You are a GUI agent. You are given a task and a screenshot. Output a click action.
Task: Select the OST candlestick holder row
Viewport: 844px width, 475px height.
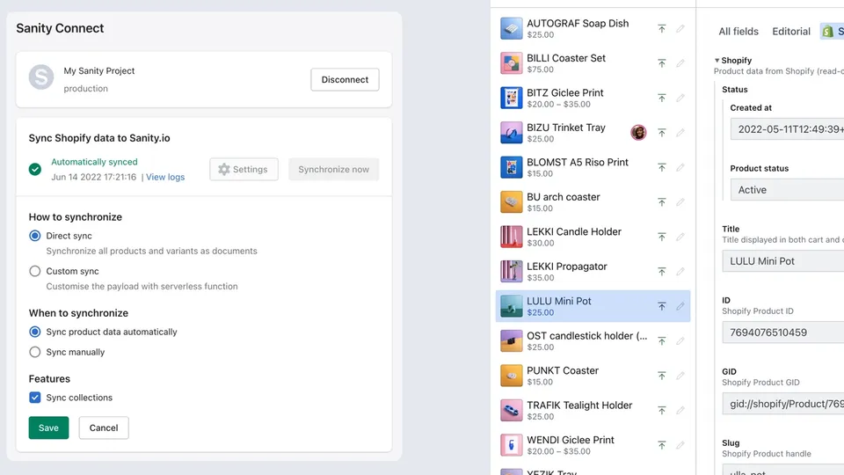pyautogui.click(x=593, y=341)
